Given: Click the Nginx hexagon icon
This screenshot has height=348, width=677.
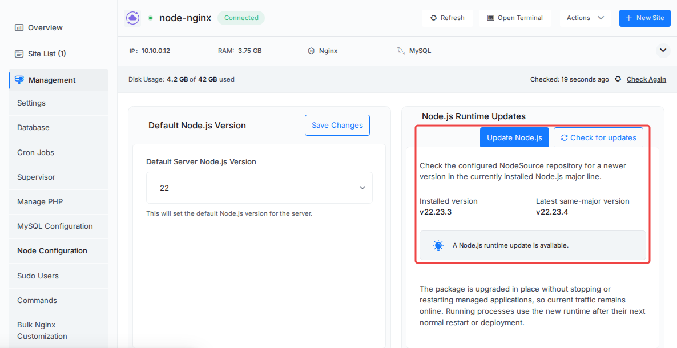Looking at the screenshot, I should click(311, 51).
